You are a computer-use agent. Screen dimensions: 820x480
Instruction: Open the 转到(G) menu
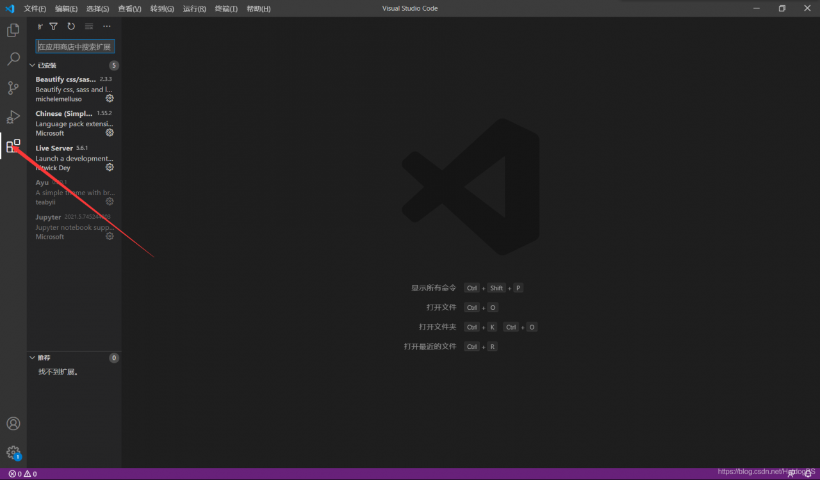click(162, 8)
